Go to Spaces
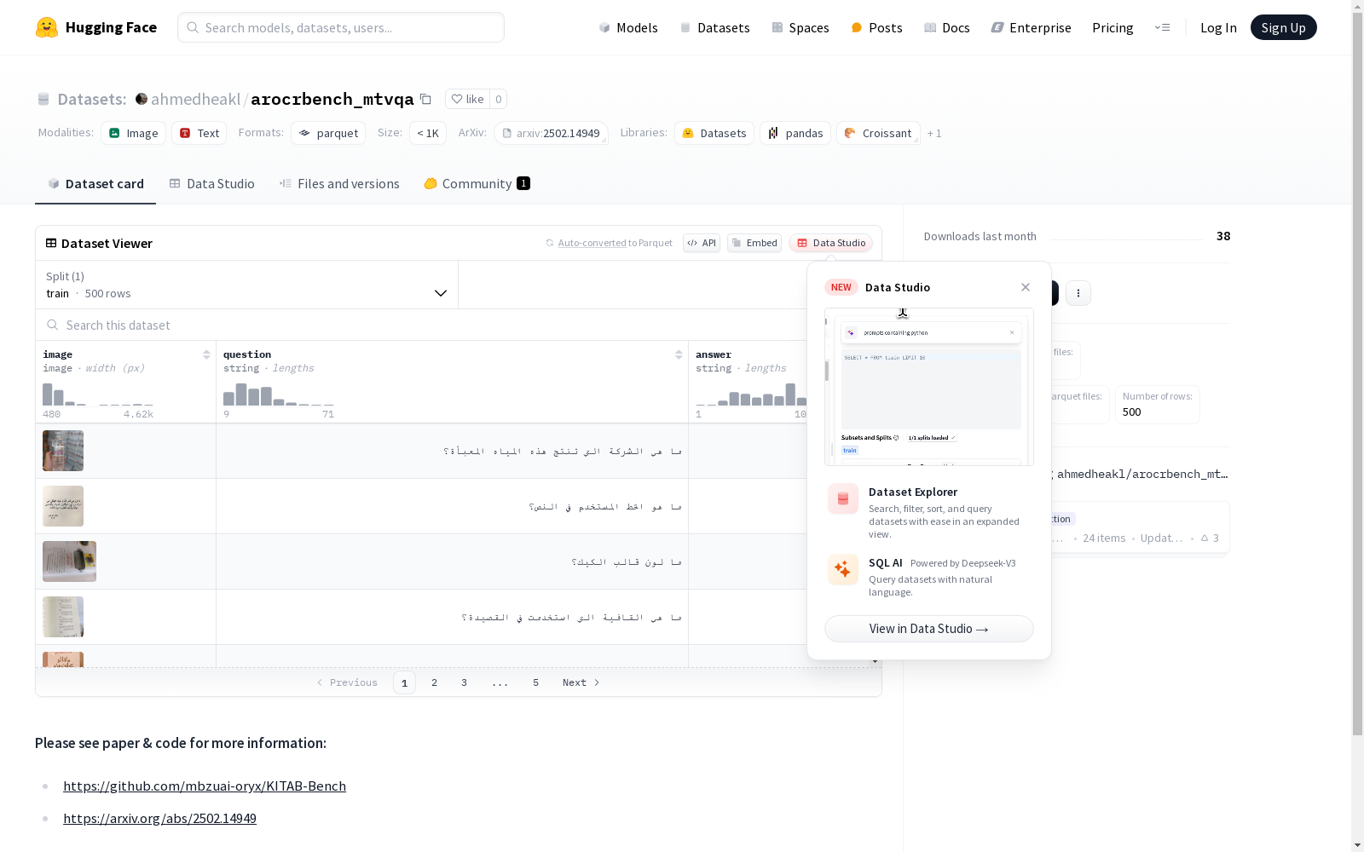The width and height of the screenshot is (1364, 852). [800, 27]
